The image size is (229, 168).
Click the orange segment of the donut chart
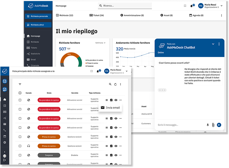pyautogui.click(x=69, y=55)
